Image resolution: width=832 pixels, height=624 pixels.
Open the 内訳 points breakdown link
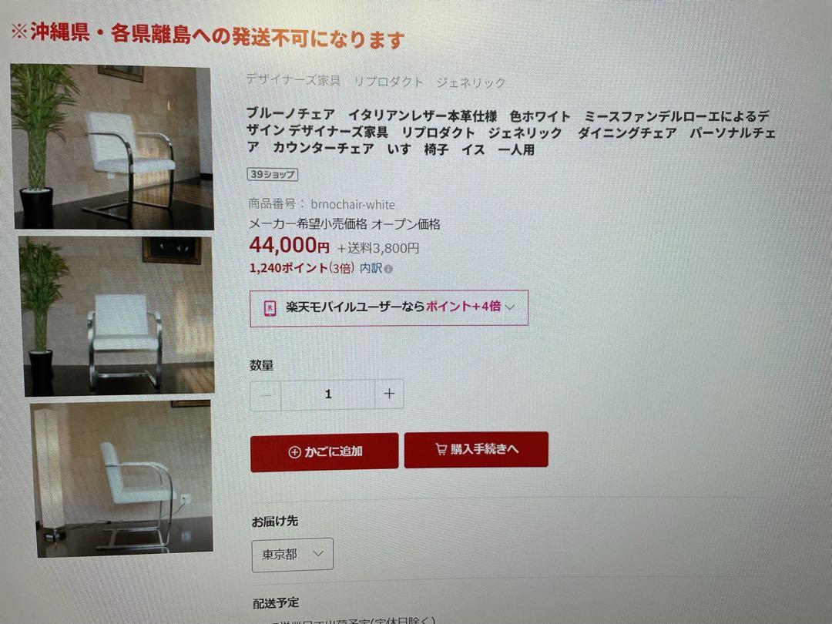coord(371,269)
